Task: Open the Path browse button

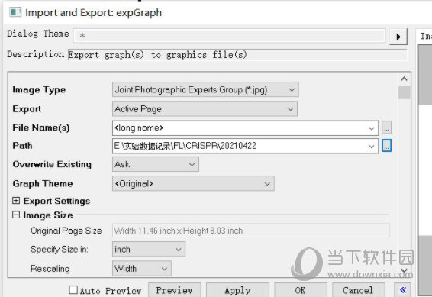Action: [386, 146]
